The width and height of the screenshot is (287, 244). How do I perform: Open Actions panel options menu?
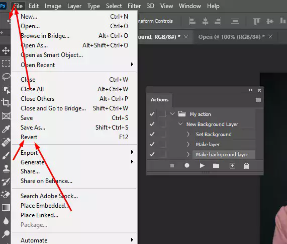pos(258,100)
